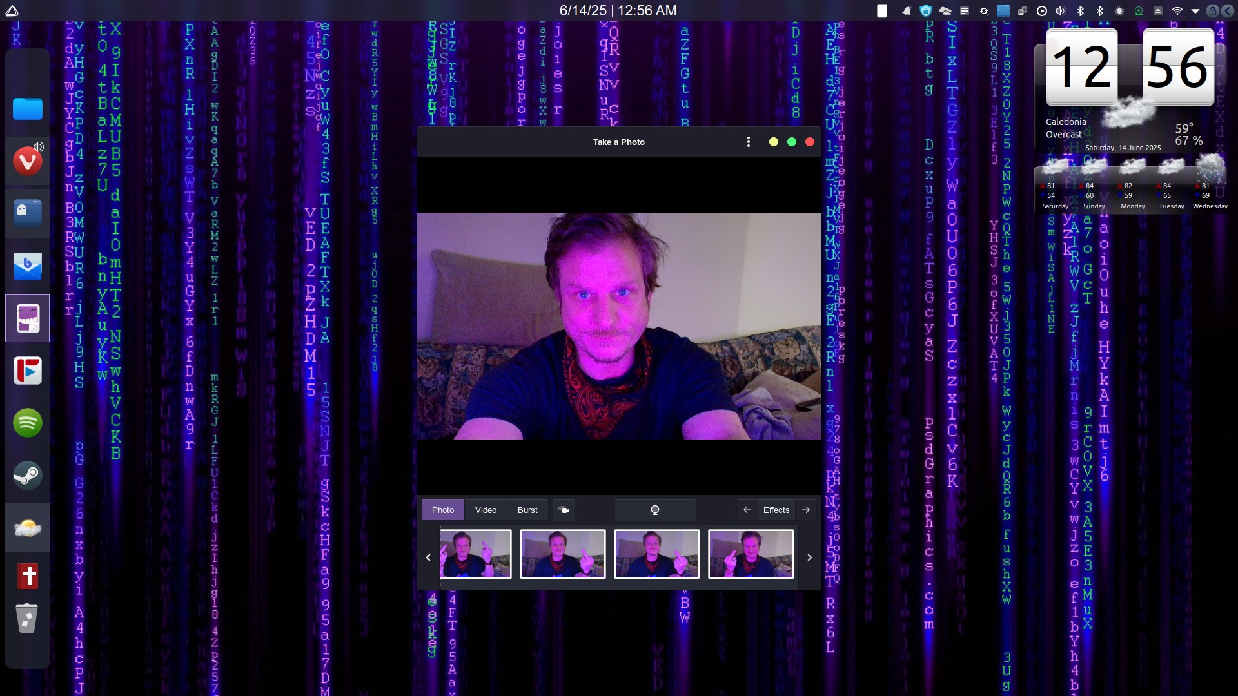Open the clipboard manager tray icon
This screenshot has width=1238, height=696.
tap(1023, 11)
